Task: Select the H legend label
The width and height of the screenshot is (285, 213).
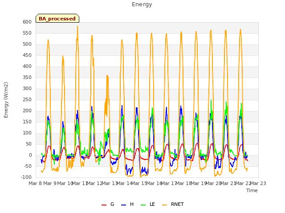Action: 132,204
